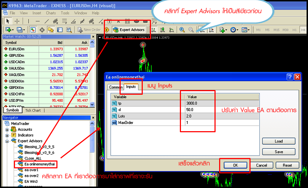Toggle the Navigator window icon
This screenshot has width=308, height=188.
point(51,30)
